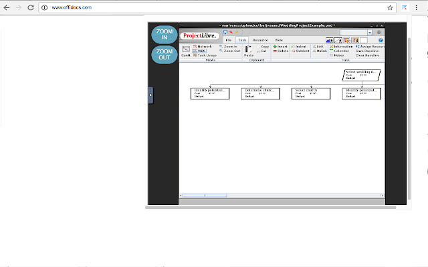
Task: Click the browser extension icon
Action: [x=405, y=7]
